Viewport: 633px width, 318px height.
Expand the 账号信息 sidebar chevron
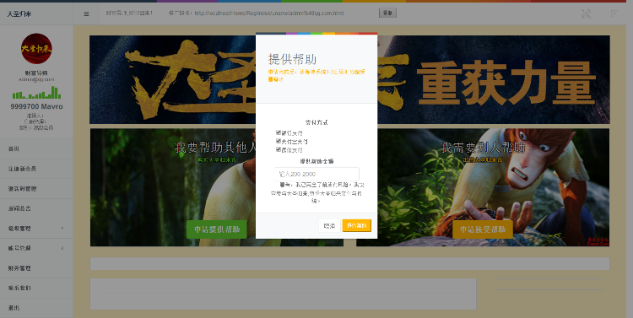62,248
